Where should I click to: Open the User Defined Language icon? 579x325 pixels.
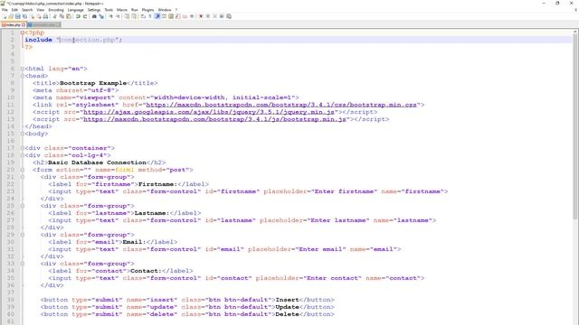[x=164, y=16]
